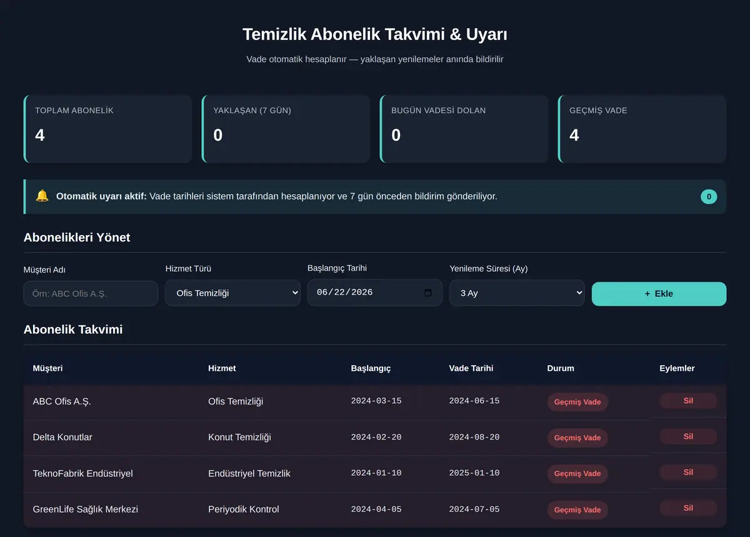Select the ABC Ofis A.Ş. customer cell
The image size is (750, 537).
click(x=62, y=401)
